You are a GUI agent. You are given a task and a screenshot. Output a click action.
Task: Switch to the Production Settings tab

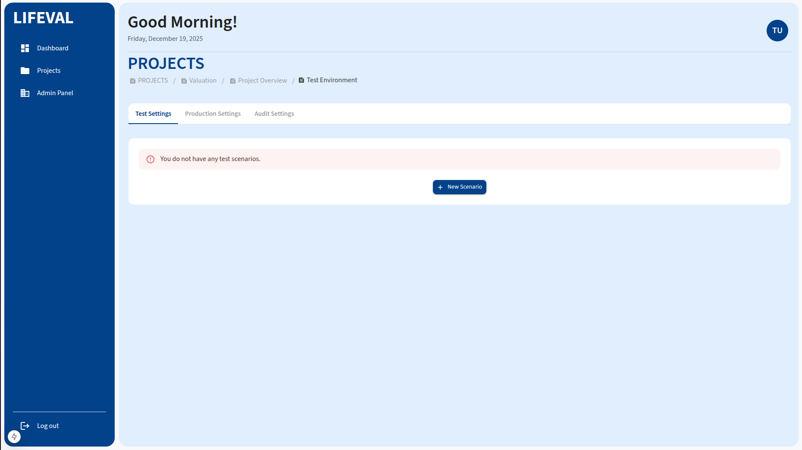click(213, 114)
